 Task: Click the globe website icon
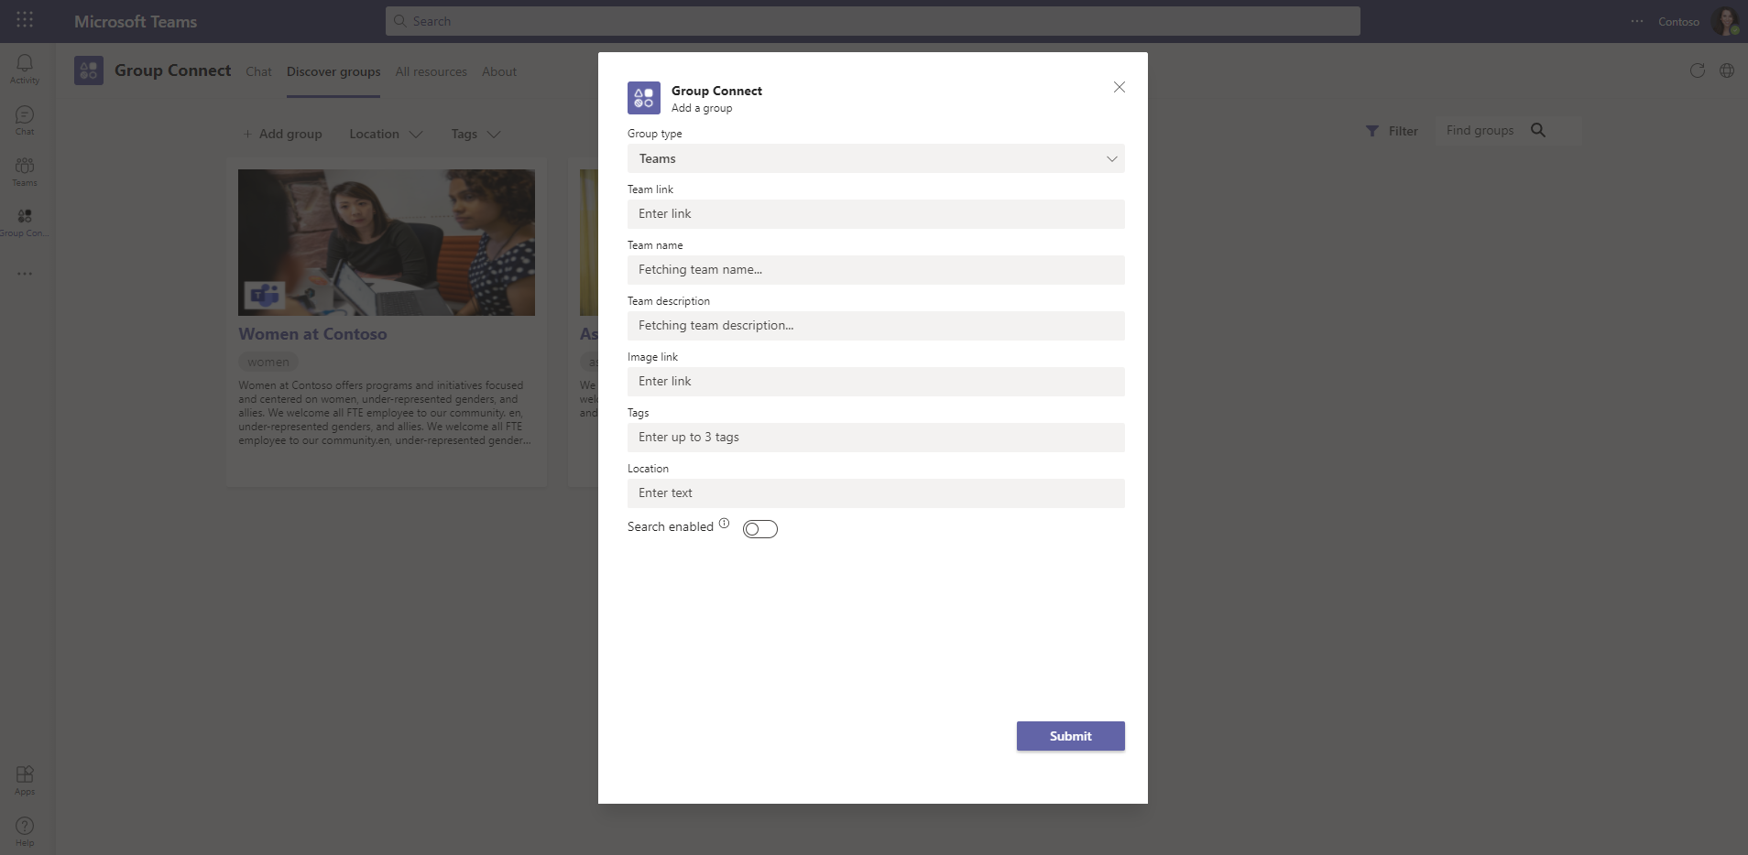(1727, 70)
